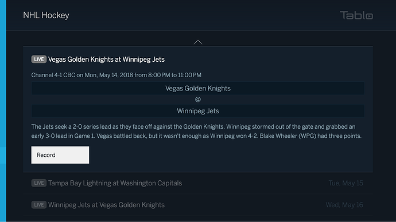This screenshot has width=396, height=222.
Task: Select the Winnipeg Jets team bar
Action: (x=198, y=111)
